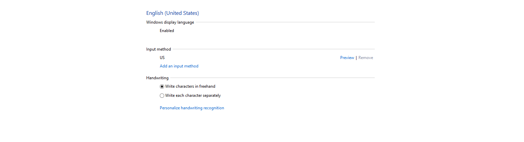
Task: Select the Write characters in freehand radio button
Action: click(x=162, y=86)
